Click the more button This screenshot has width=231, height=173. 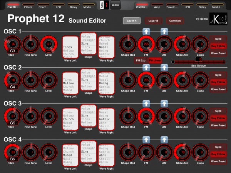(x=115, y=5)
